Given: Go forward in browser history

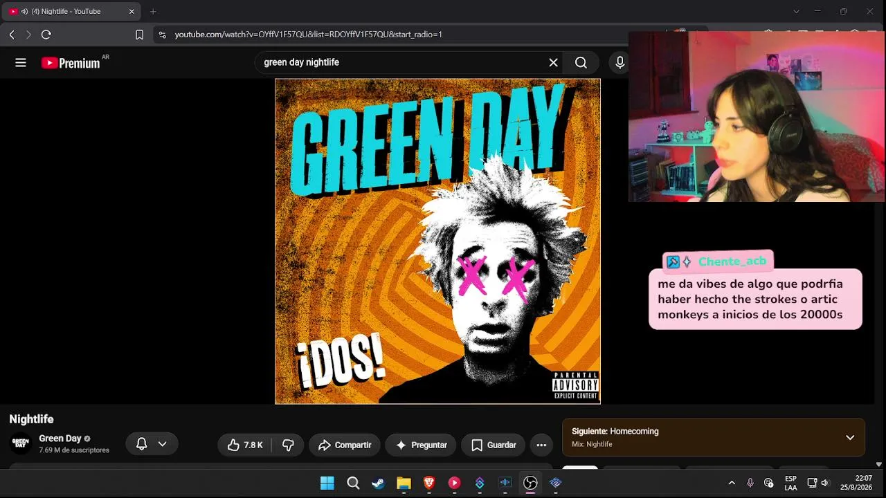Looking at the screenshot, I should click(28, 35).
